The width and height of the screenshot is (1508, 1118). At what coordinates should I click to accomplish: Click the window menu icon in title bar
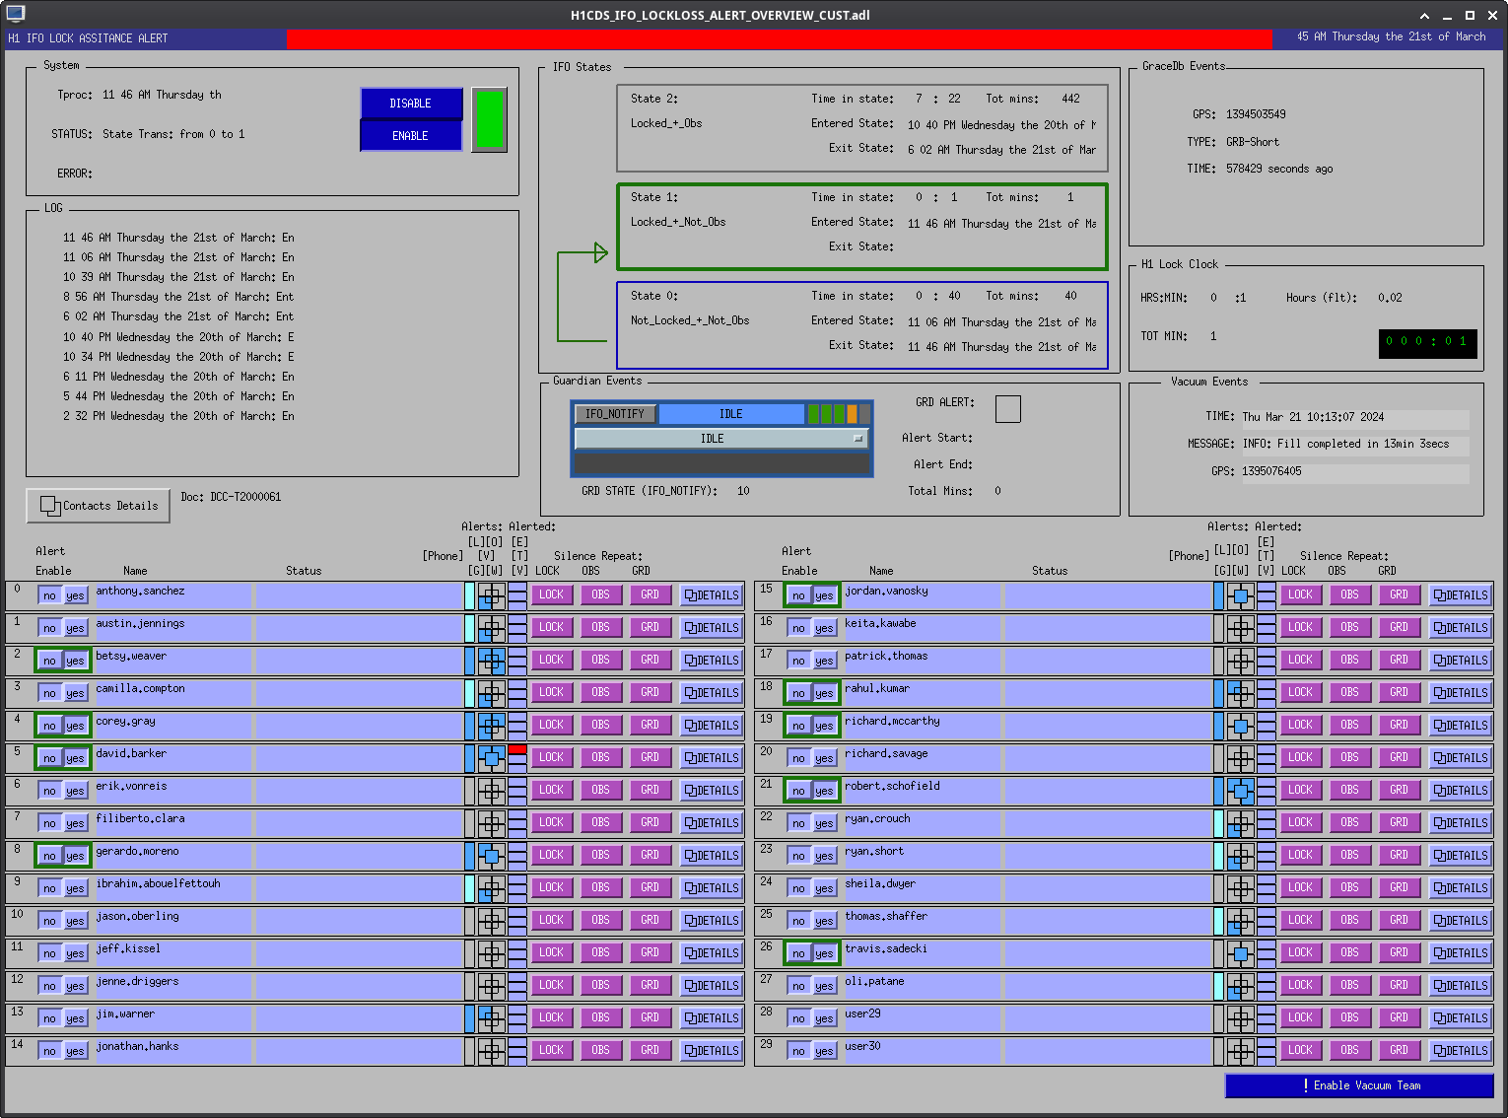pyautogui.click(x=15, y=14)
